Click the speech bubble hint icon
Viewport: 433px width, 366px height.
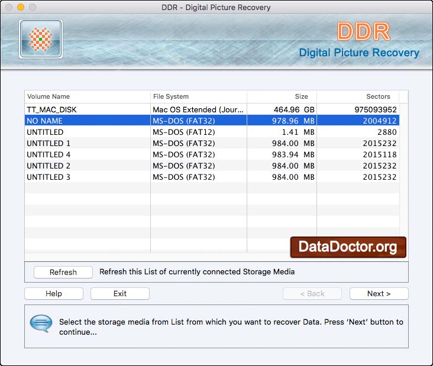point(41,323)
